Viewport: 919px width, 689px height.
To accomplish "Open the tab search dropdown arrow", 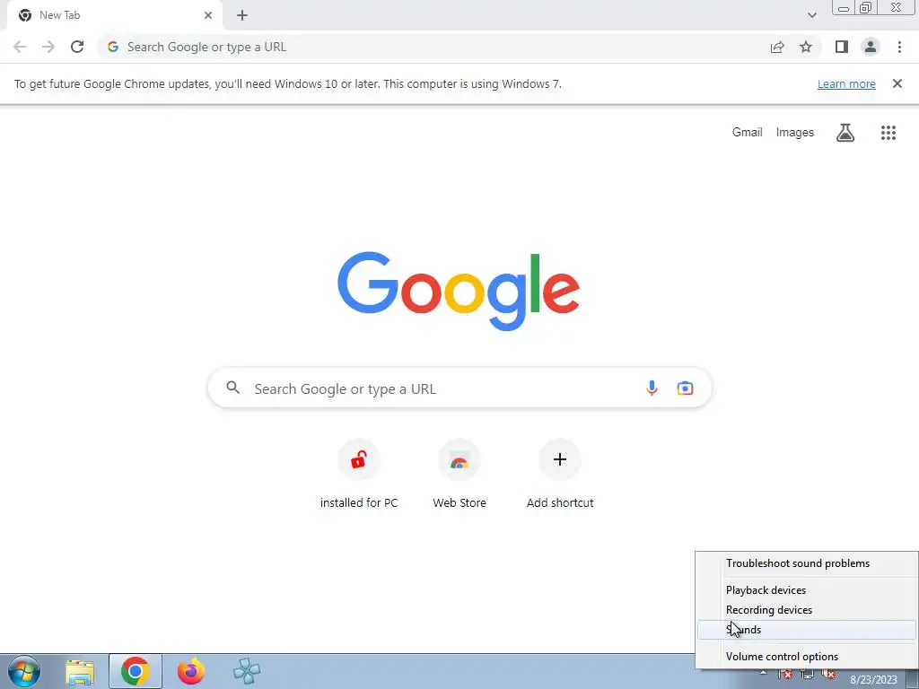I will coord(811,15).
